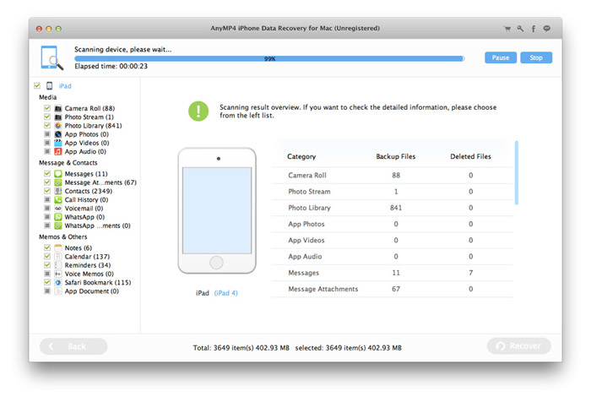Click the key register icon

pyautogui.click(x=521, y=28)
